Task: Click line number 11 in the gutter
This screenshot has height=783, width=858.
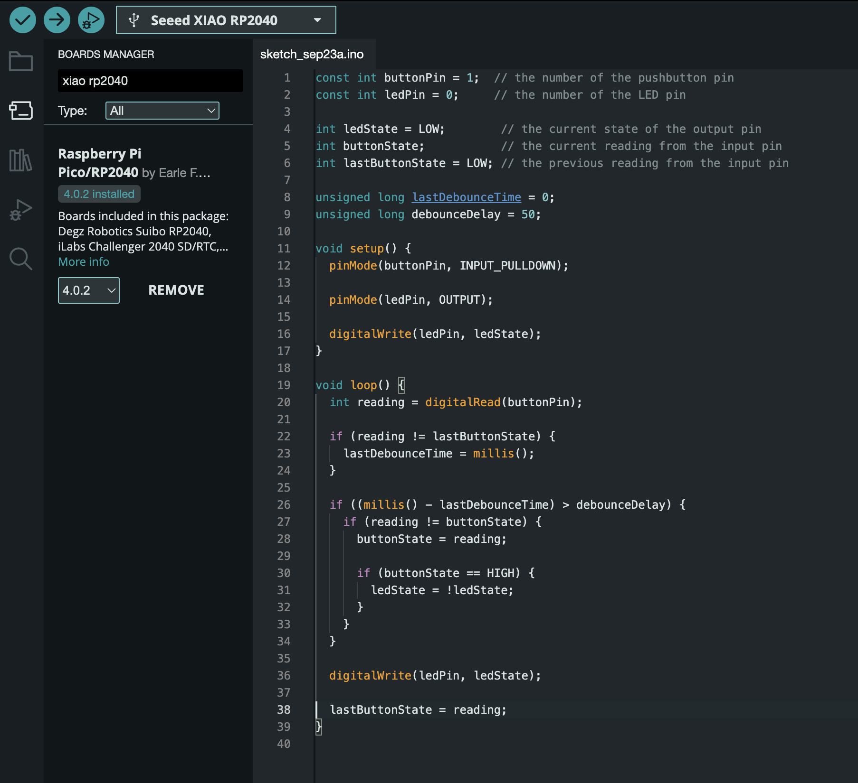Action: [284, 248]
